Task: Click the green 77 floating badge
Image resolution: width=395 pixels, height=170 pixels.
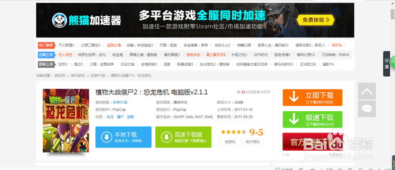Action: [393, 62]
